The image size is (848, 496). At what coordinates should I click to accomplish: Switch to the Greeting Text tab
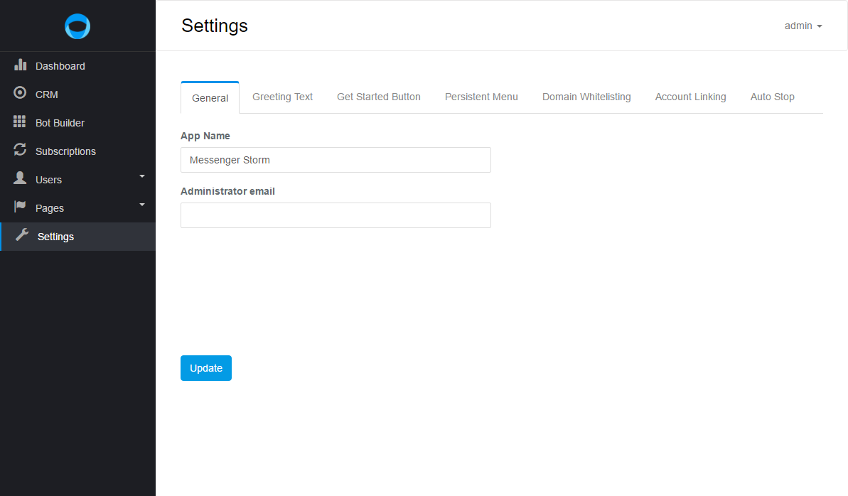[x=282, y=97]
